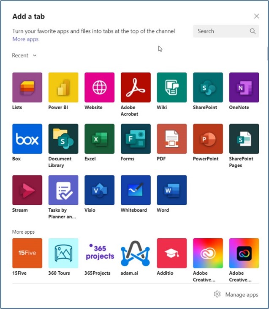Open the Visio app icon
269x309 pixels.
[100, 190]
